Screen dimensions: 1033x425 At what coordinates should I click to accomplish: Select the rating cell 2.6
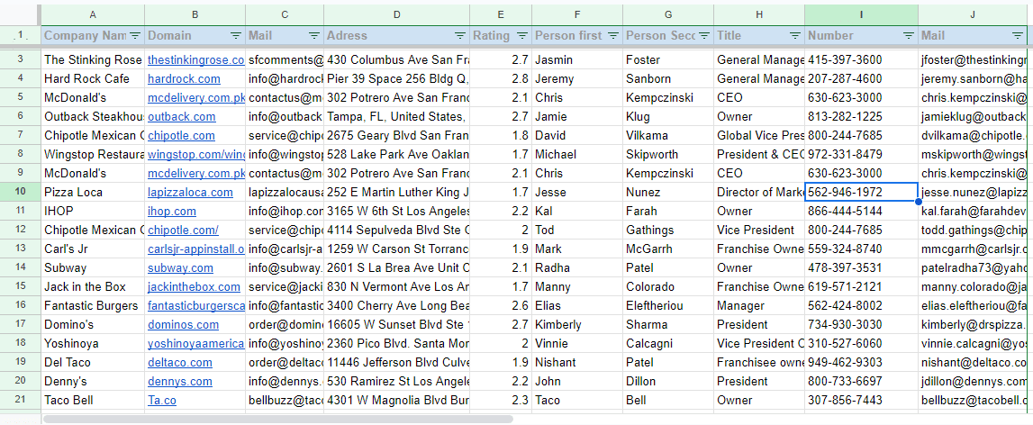tap(501, 306)
